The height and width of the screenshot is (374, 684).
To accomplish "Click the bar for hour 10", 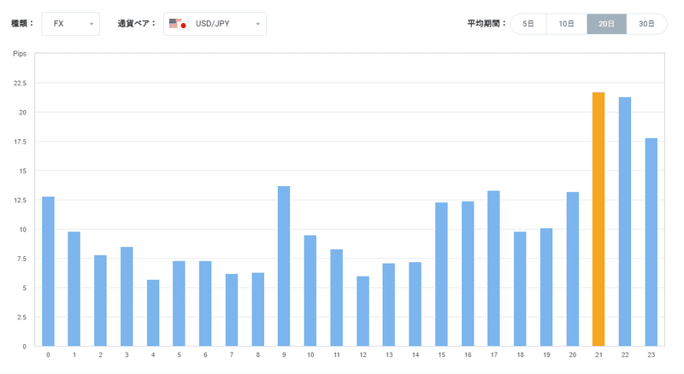I will 310,290.
